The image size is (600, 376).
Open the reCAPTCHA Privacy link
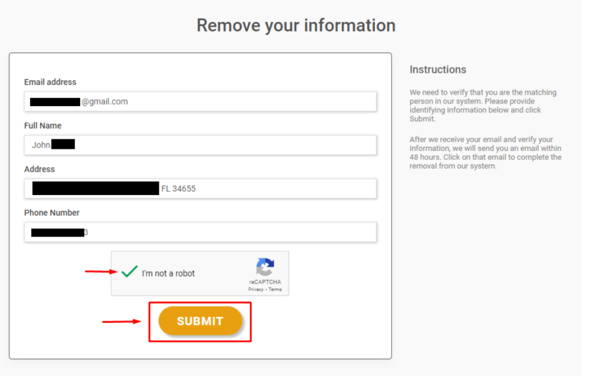click(255, 289)
